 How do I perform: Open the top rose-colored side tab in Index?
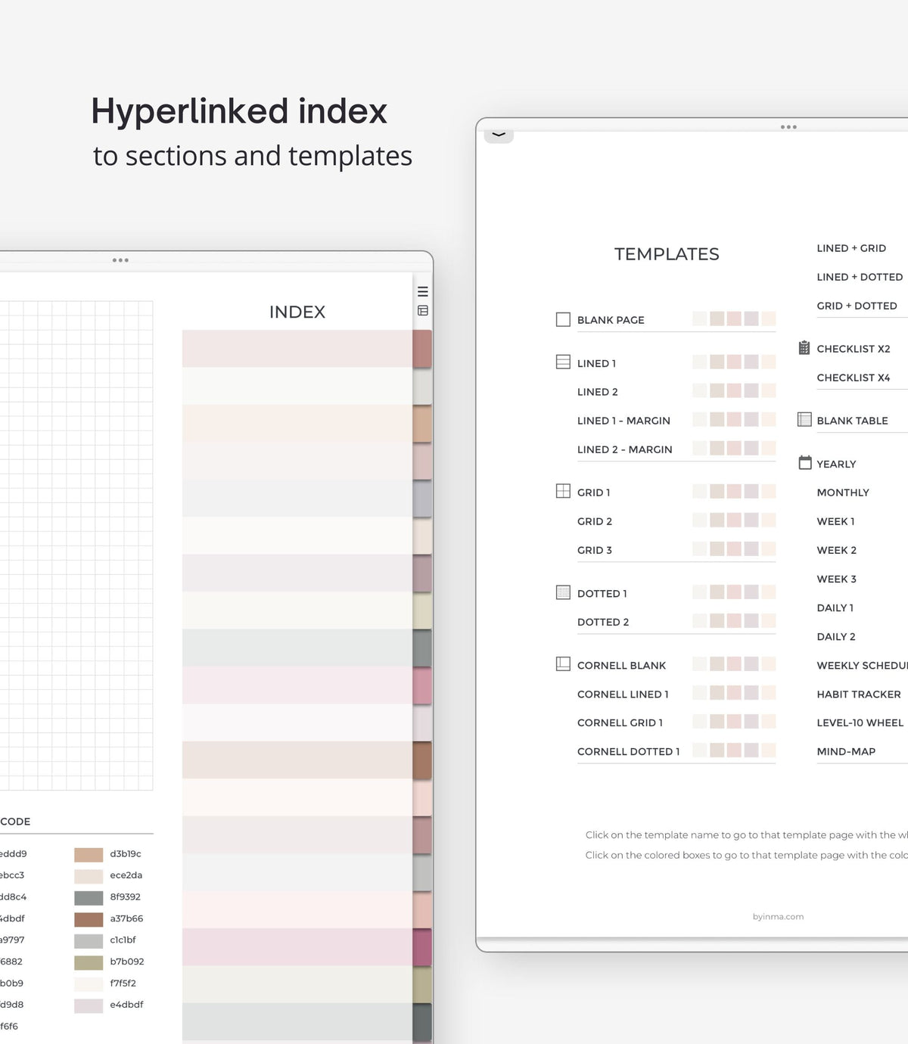click(422, 349)
